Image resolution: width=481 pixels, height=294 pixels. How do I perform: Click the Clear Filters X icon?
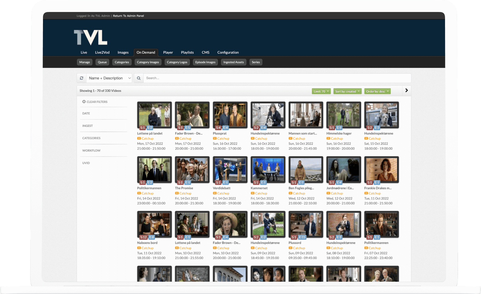pos(84,102)
